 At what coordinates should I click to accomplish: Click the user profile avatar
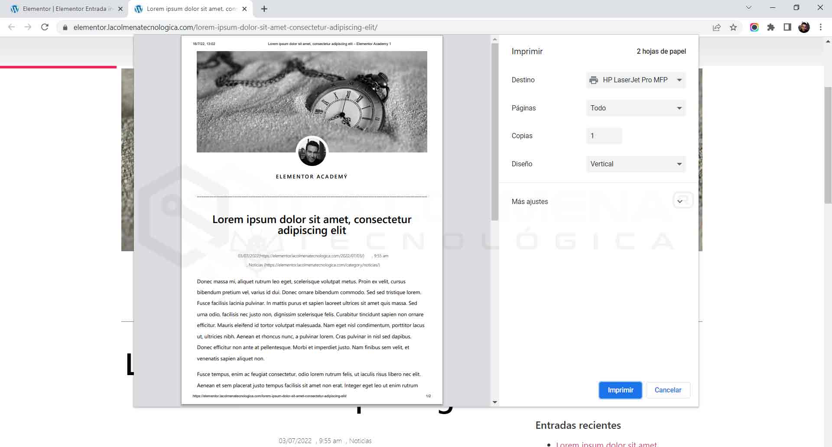coord(804,27)
